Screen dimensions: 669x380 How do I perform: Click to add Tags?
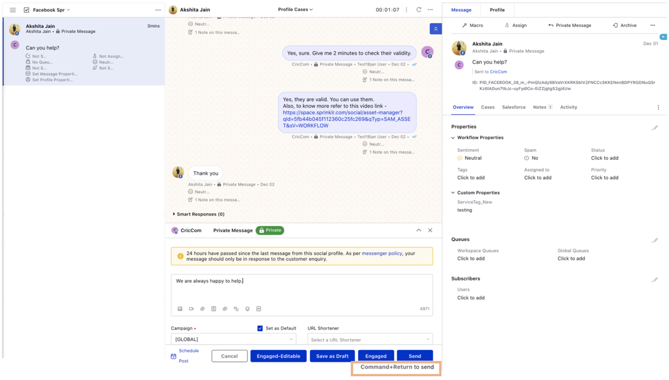coord(471,178)
